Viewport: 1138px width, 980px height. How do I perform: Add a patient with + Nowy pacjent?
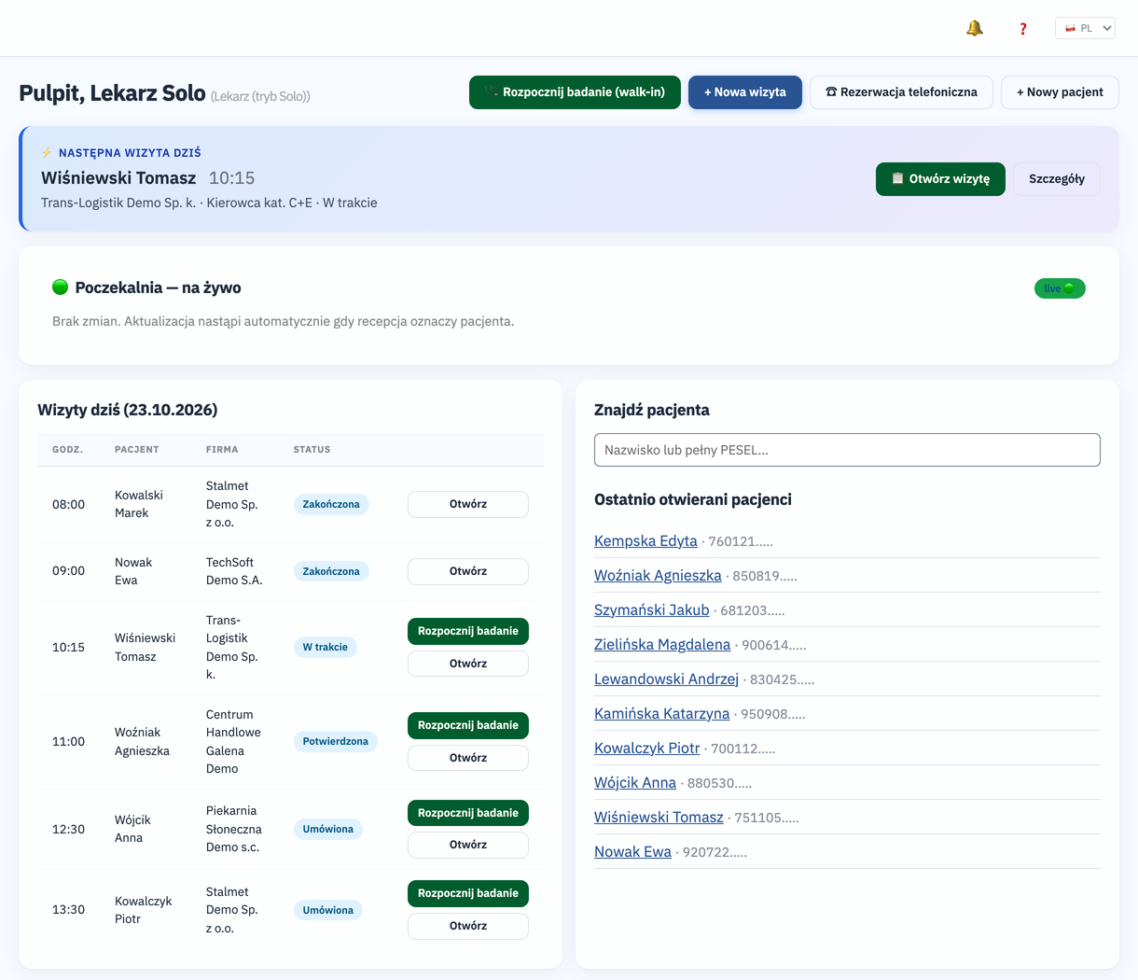click(1060, 92)
